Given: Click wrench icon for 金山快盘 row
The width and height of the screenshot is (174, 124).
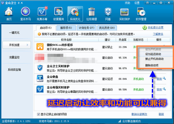Looking at the screenshot, I should coord(164,79).
